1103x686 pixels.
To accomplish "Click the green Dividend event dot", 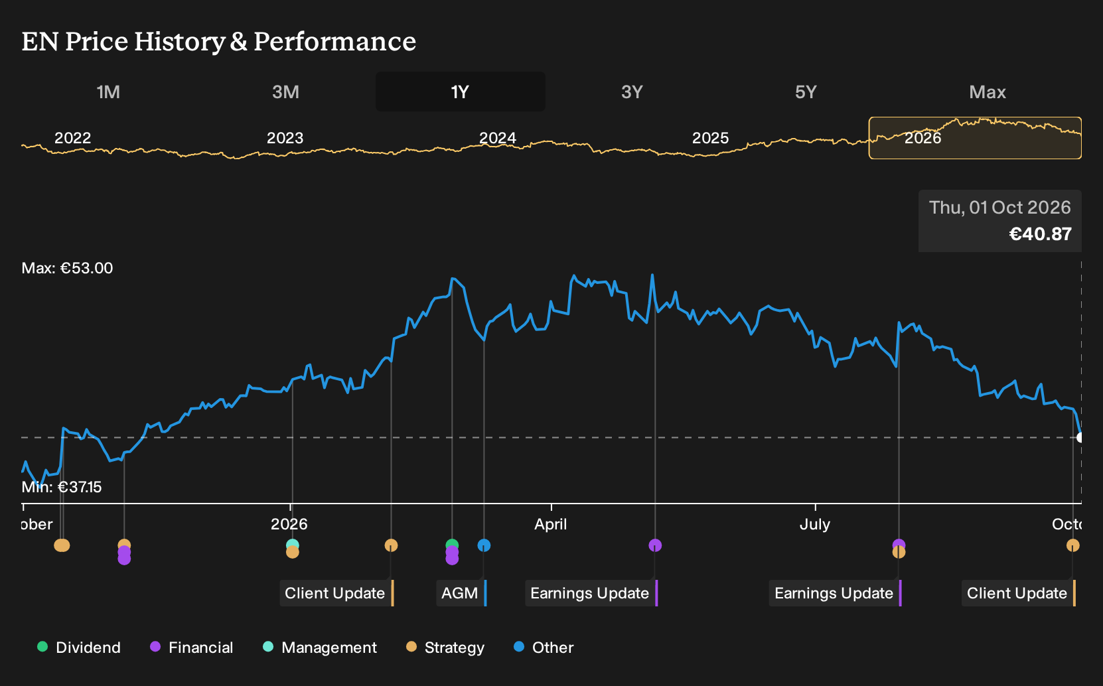I will tap(452, 545).
